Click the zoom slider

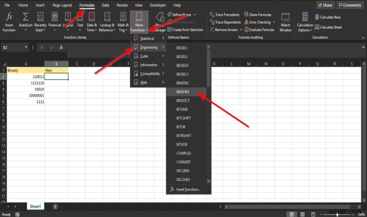[337, 214]
